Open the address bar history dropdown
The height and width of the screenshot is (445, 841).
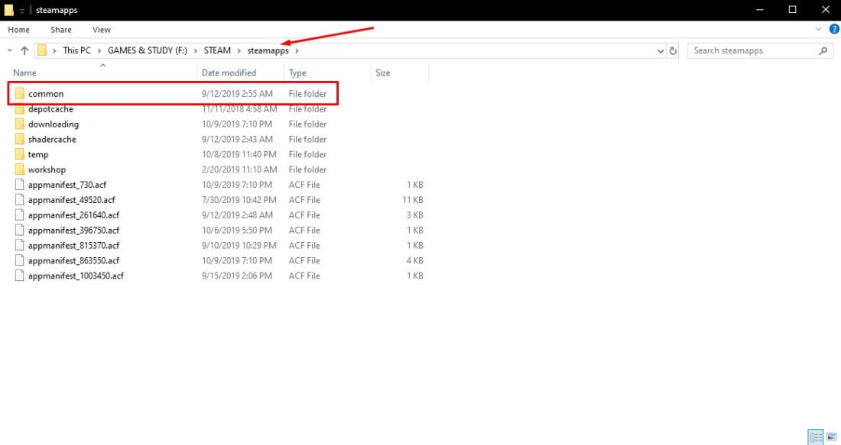click(661, 51)
